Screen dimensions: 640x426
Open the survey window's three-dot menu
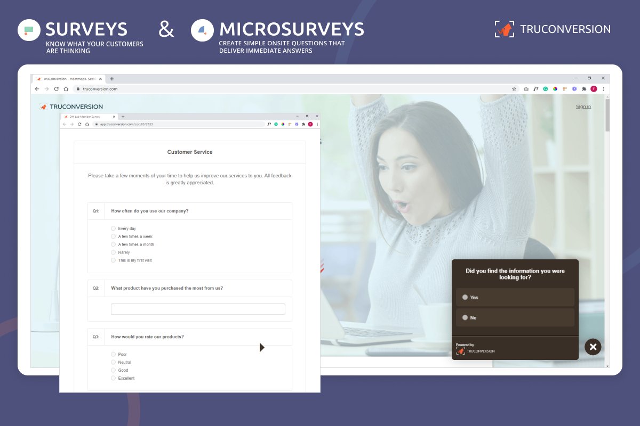point(317,124)
